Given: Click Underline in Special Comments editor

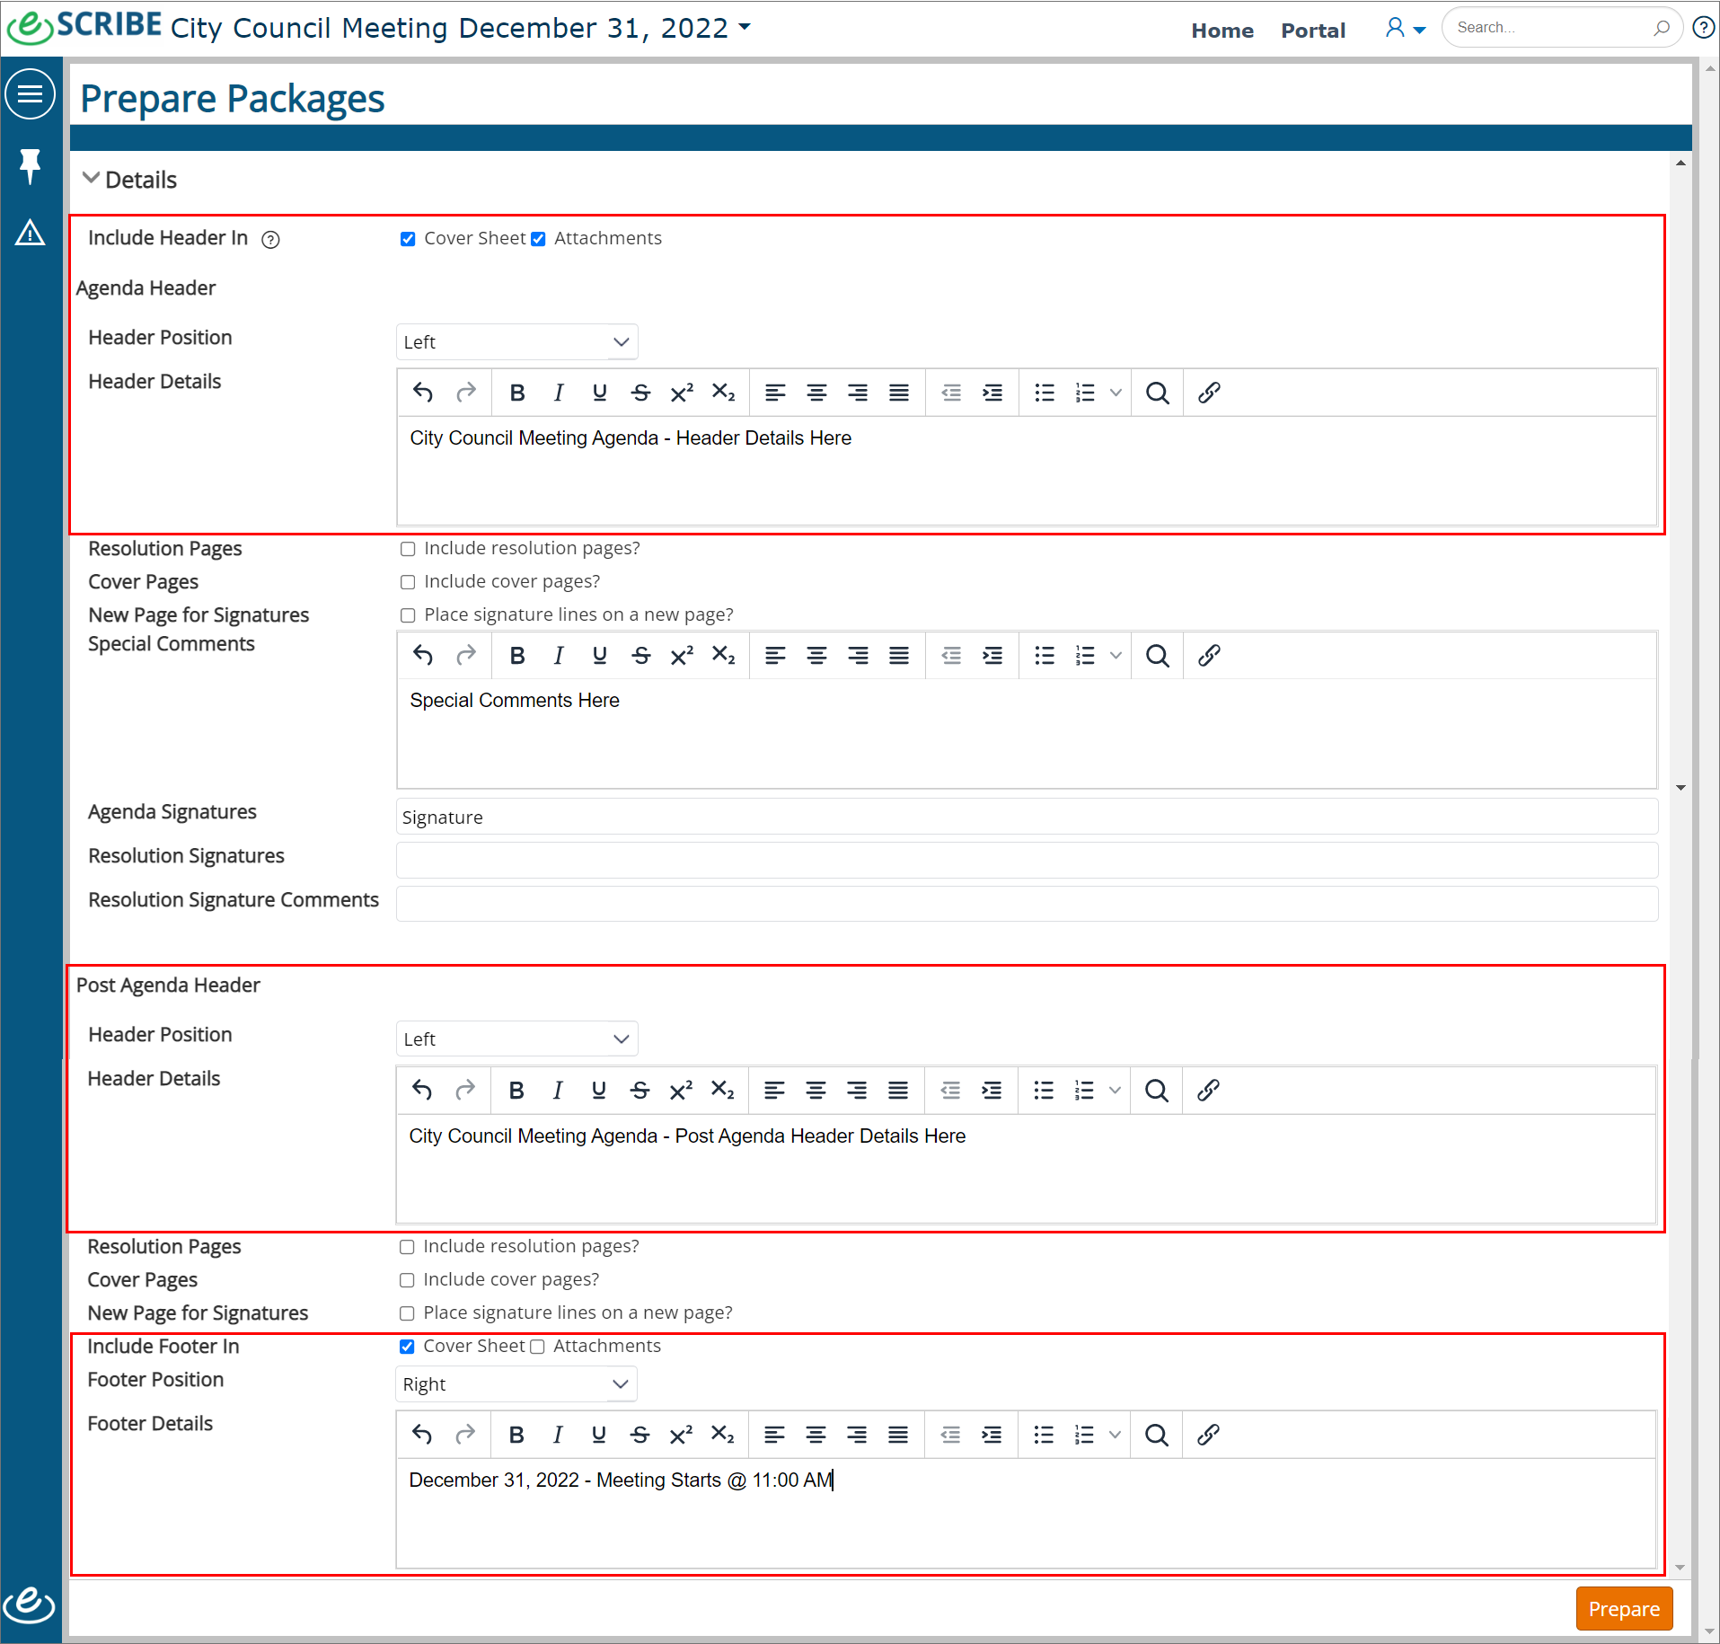Looking at the screenshot, I should (x=600, y=655).
